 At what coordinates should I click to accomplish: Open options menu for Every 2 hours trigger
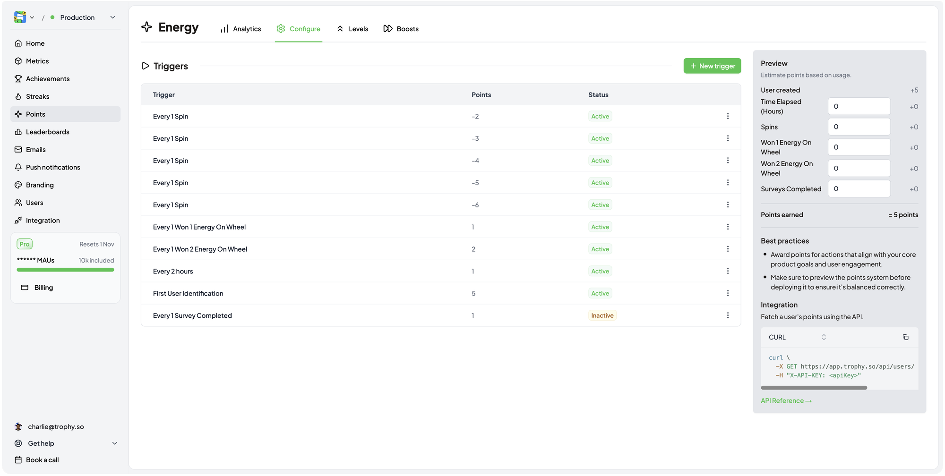[x=728, y=271]
